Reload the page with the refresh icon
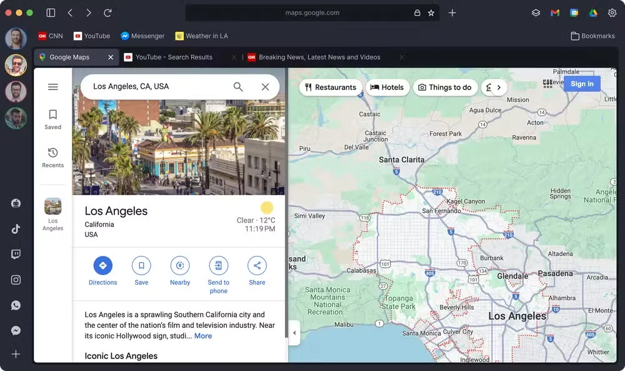This screenshot has width=625, height=371. (x=107, y=13)
